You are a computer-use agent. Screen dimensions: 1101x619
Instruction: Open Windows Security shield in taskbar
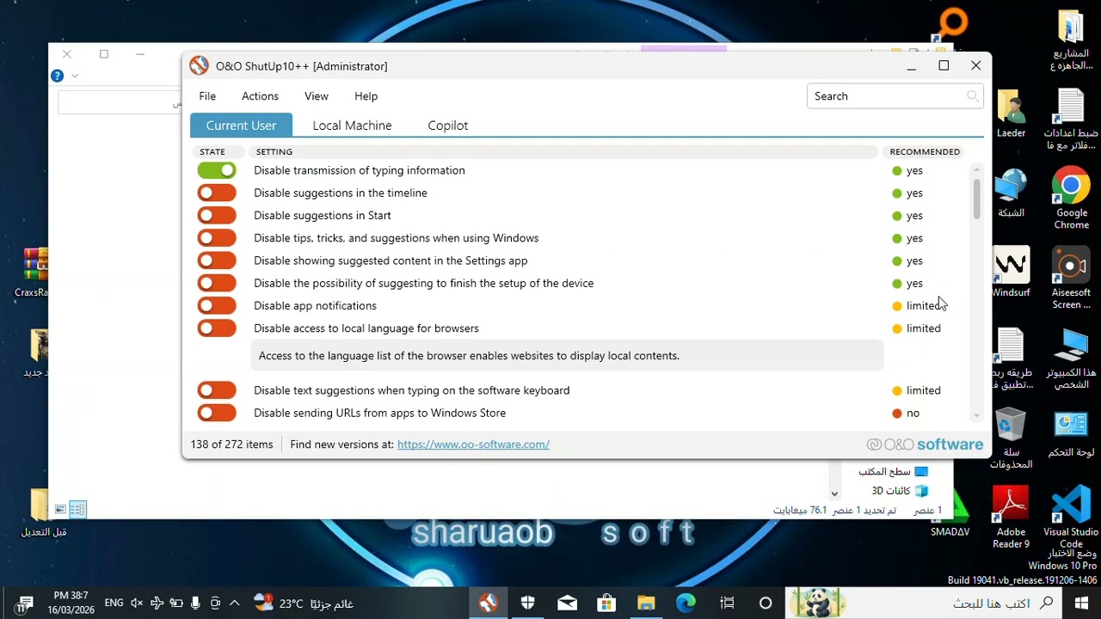click(528, 603)
